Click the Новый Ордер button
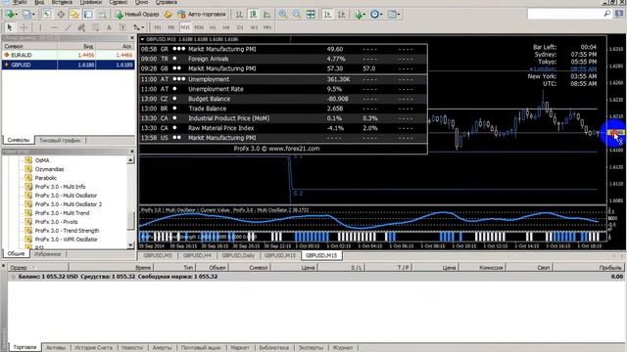Image resolution: width=627 pixels, height=352 pixels. (137, 15)
